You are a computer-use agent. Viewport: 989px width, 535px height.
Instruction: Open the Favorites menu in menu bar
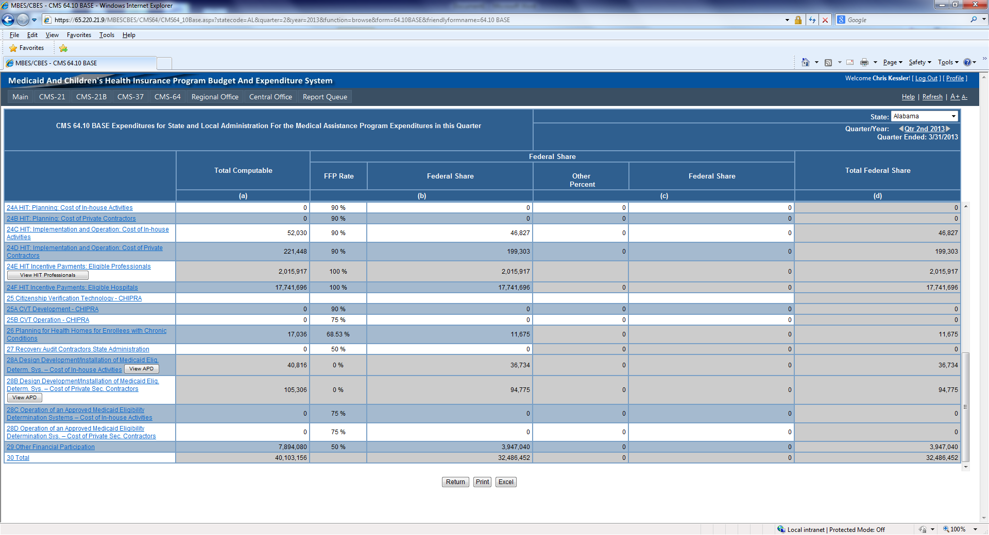coord(79,35)
